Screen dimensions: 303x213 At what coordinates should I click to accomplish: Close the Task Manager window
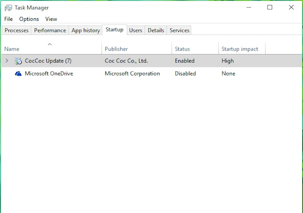point(291,8)
